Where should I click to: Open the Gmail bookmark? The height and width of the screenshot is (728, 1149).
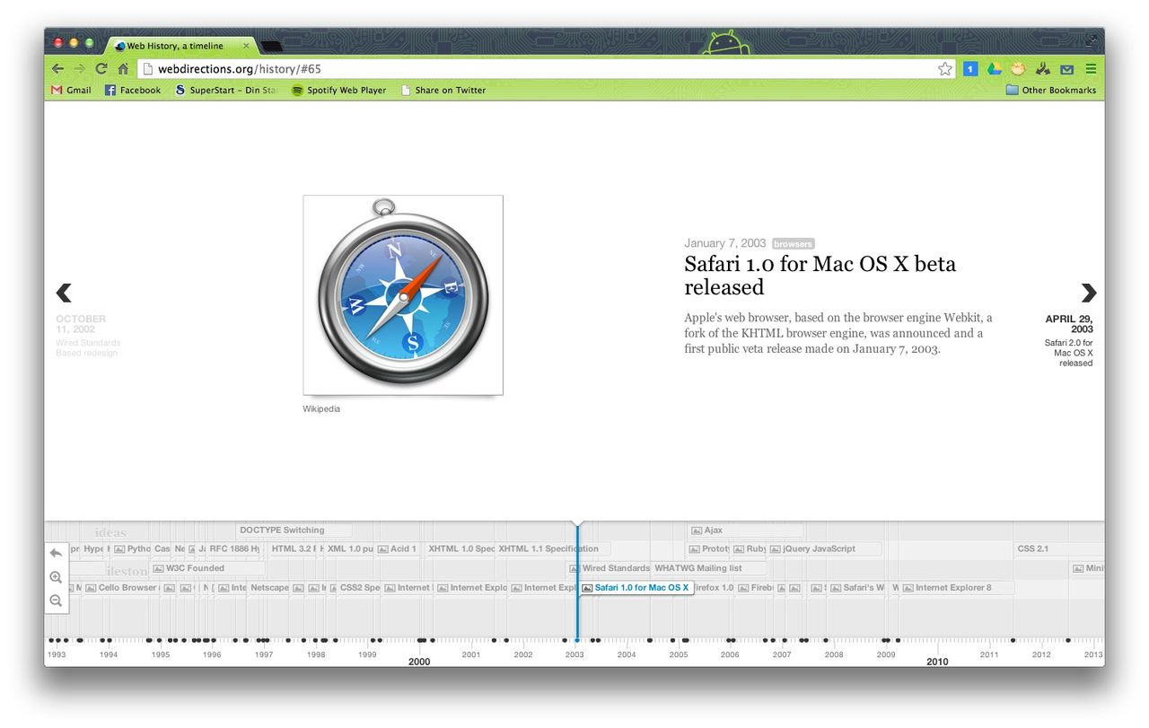pyautogui.click(x=71, y=90)
